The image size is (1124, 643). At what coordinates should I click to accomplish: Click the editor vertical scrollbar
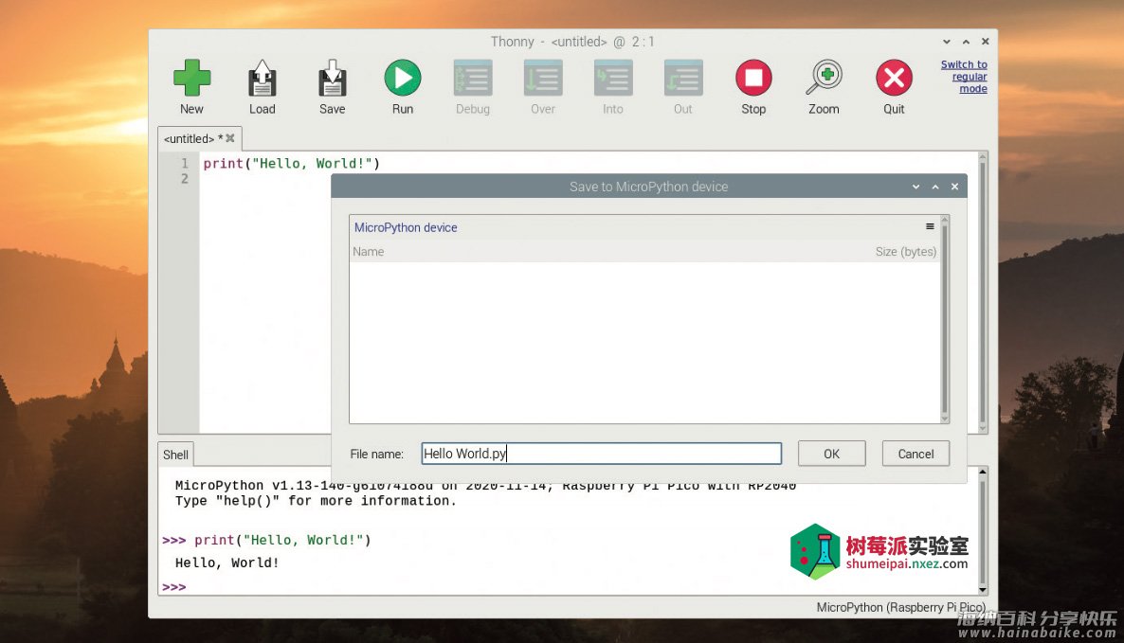click(983, 292)
